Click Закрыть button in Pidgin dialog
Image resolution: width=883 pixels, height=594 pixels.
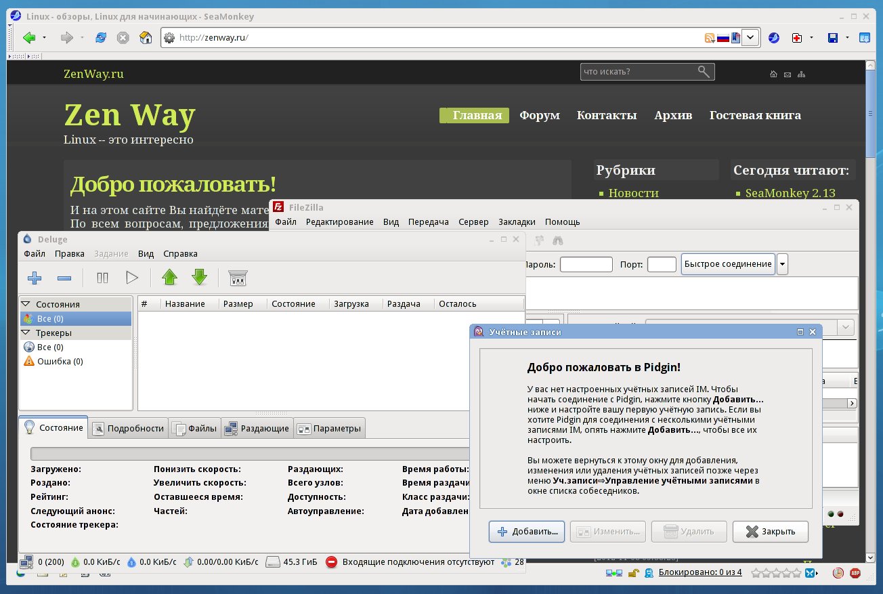point(771,532)
